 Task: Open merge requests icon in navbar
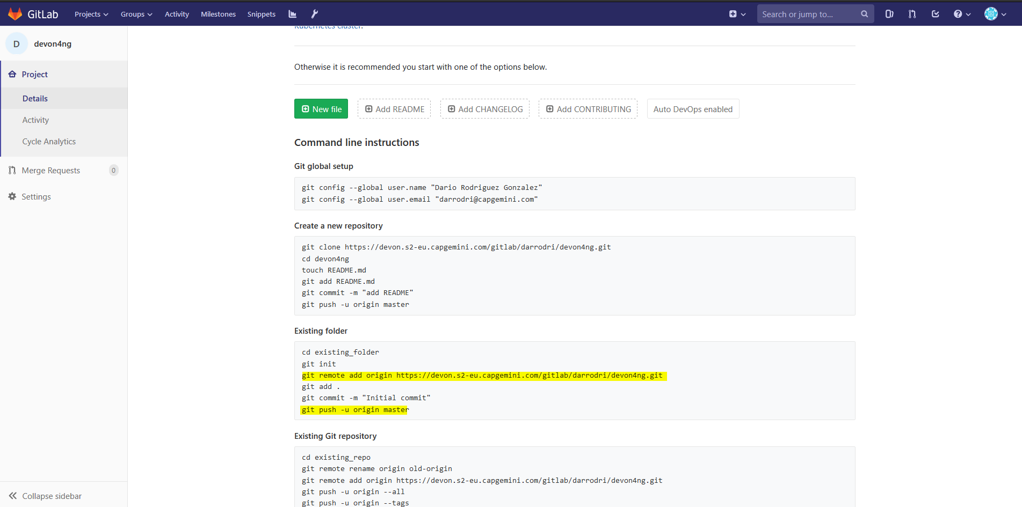[x=912, y=14]
